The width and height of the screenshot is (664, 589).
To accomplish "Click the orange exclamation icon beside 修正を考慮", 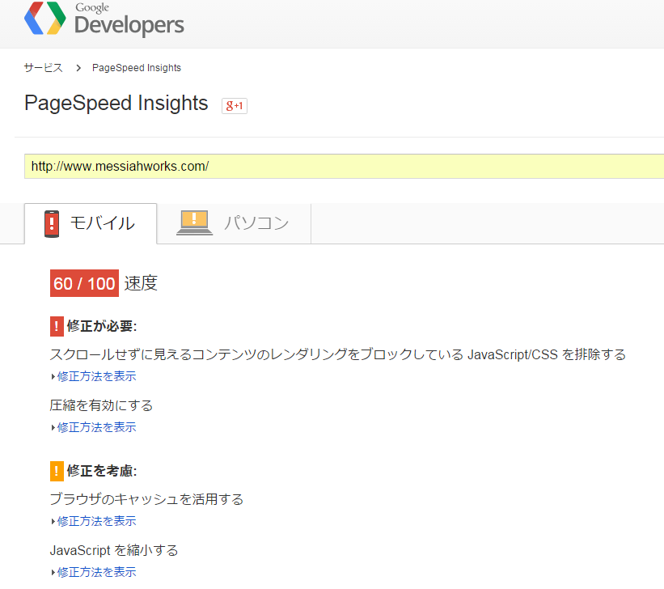I will (57, 471).
